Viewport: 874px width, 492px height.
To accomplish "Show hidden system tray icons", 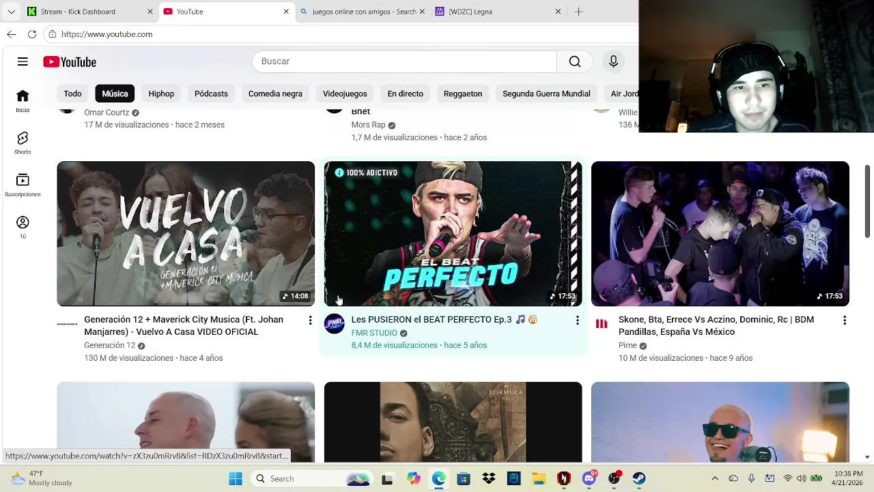I will point(715,478).
